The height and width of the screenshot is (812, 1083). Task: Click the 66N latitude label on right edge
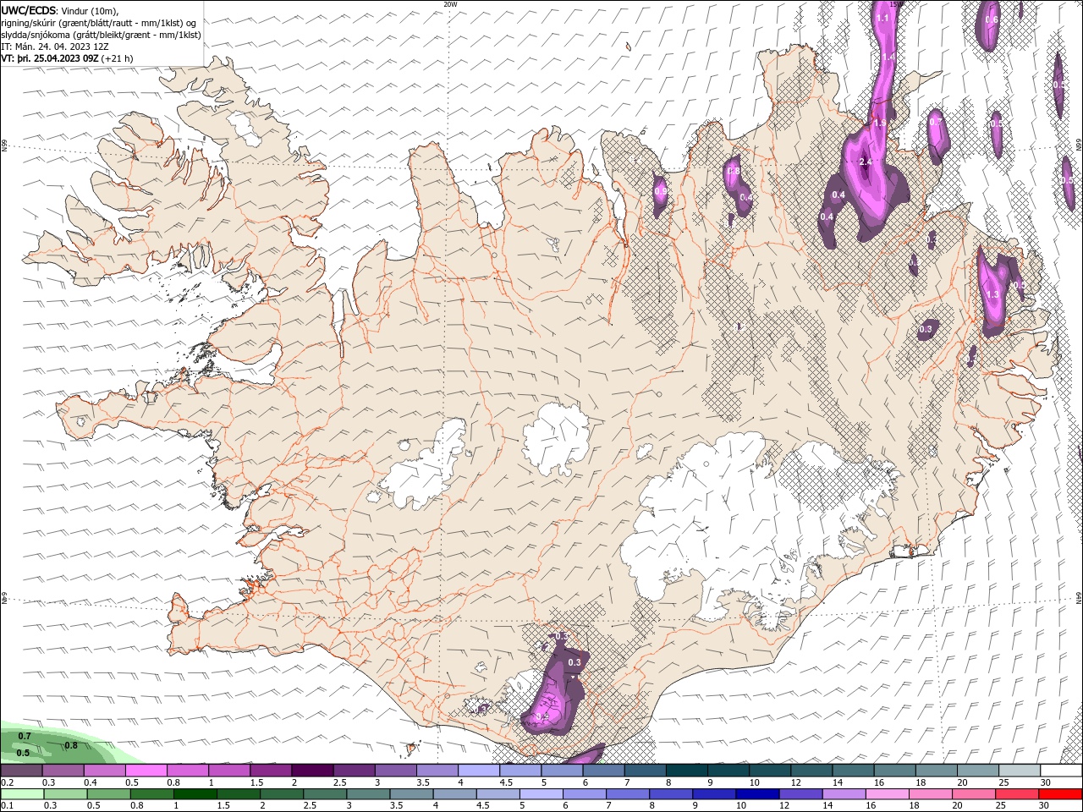[1079, 145]
